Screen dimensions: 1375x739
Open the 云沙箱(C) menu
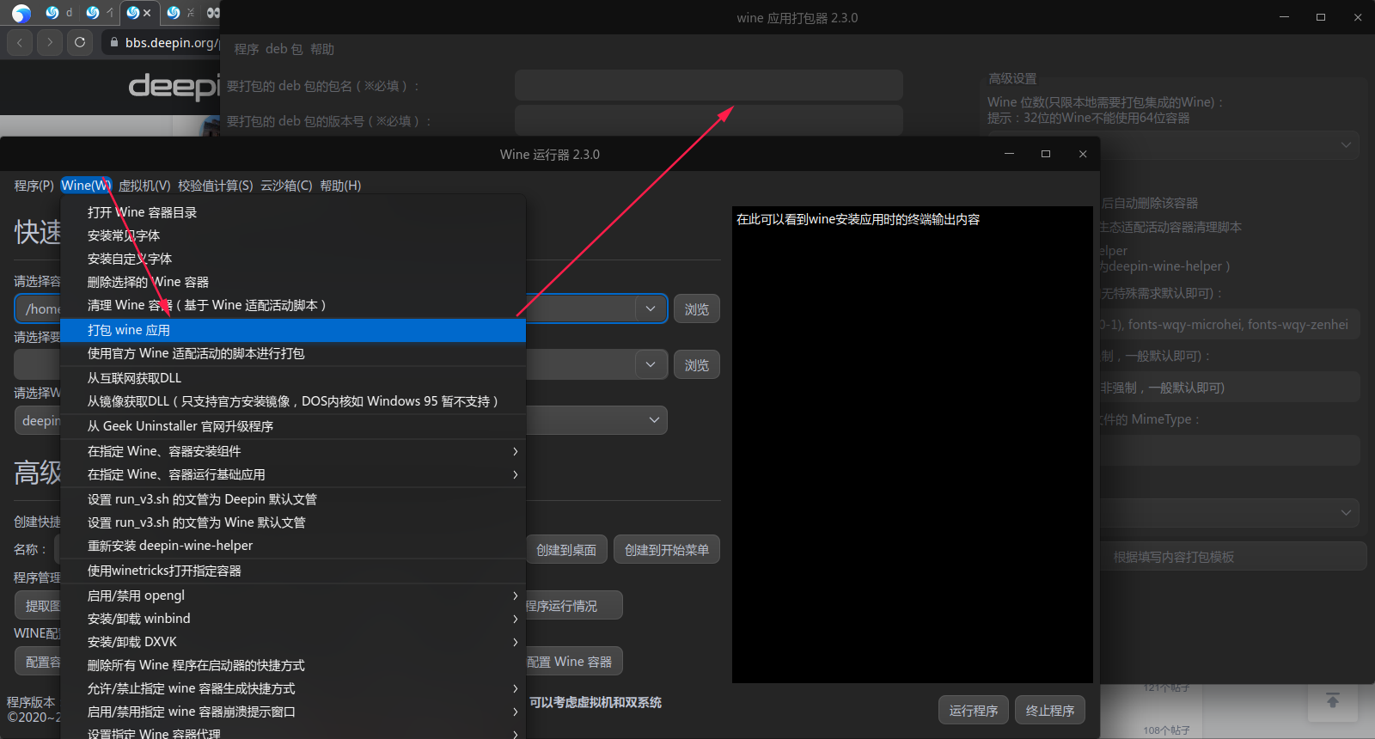pos(286,186)
